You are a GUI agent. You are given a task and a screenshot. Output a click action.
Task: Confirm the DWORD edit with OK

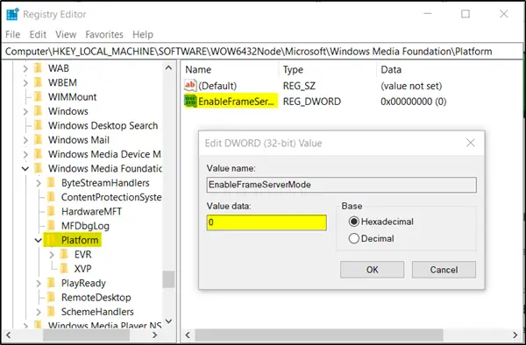pyautogui.click(x=372, y=270)
